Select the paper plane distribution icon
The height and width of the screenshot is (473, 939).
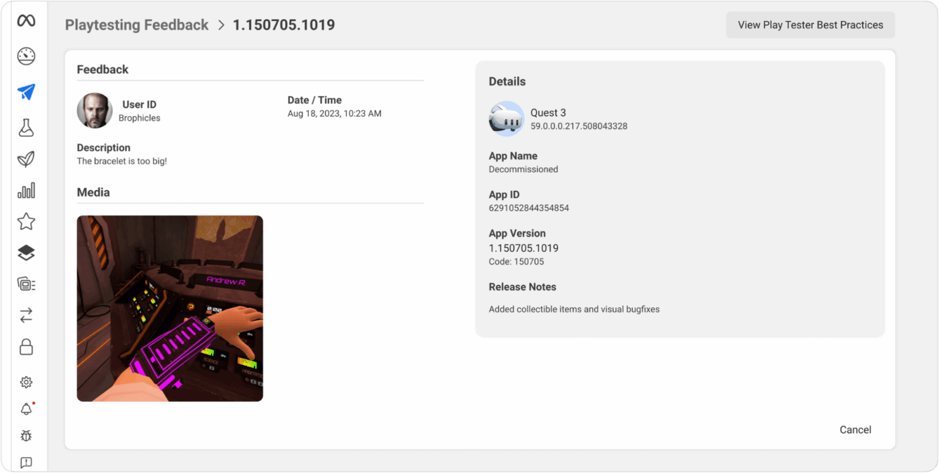(x=26, y=92)
